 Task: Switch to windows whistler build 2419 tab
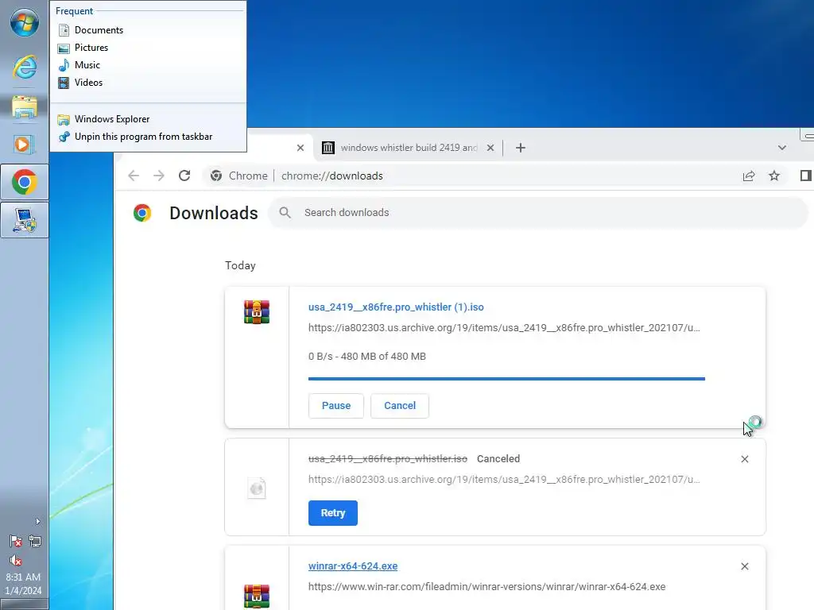point(408,148)
